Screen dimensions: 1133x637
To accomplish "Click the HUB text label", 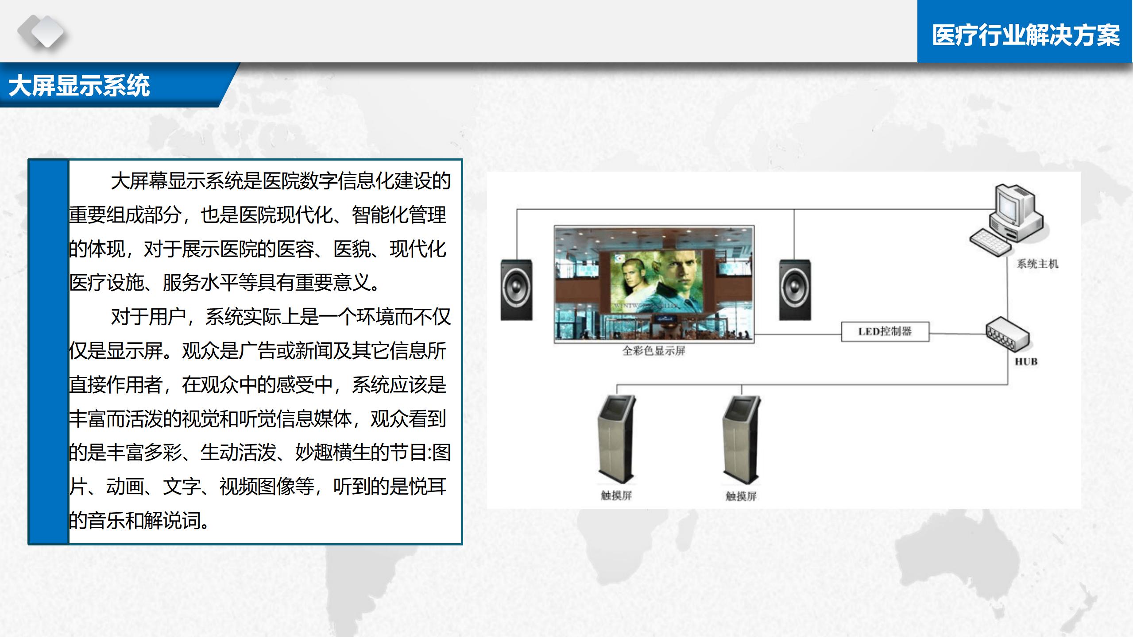I will coord(1026,362).
